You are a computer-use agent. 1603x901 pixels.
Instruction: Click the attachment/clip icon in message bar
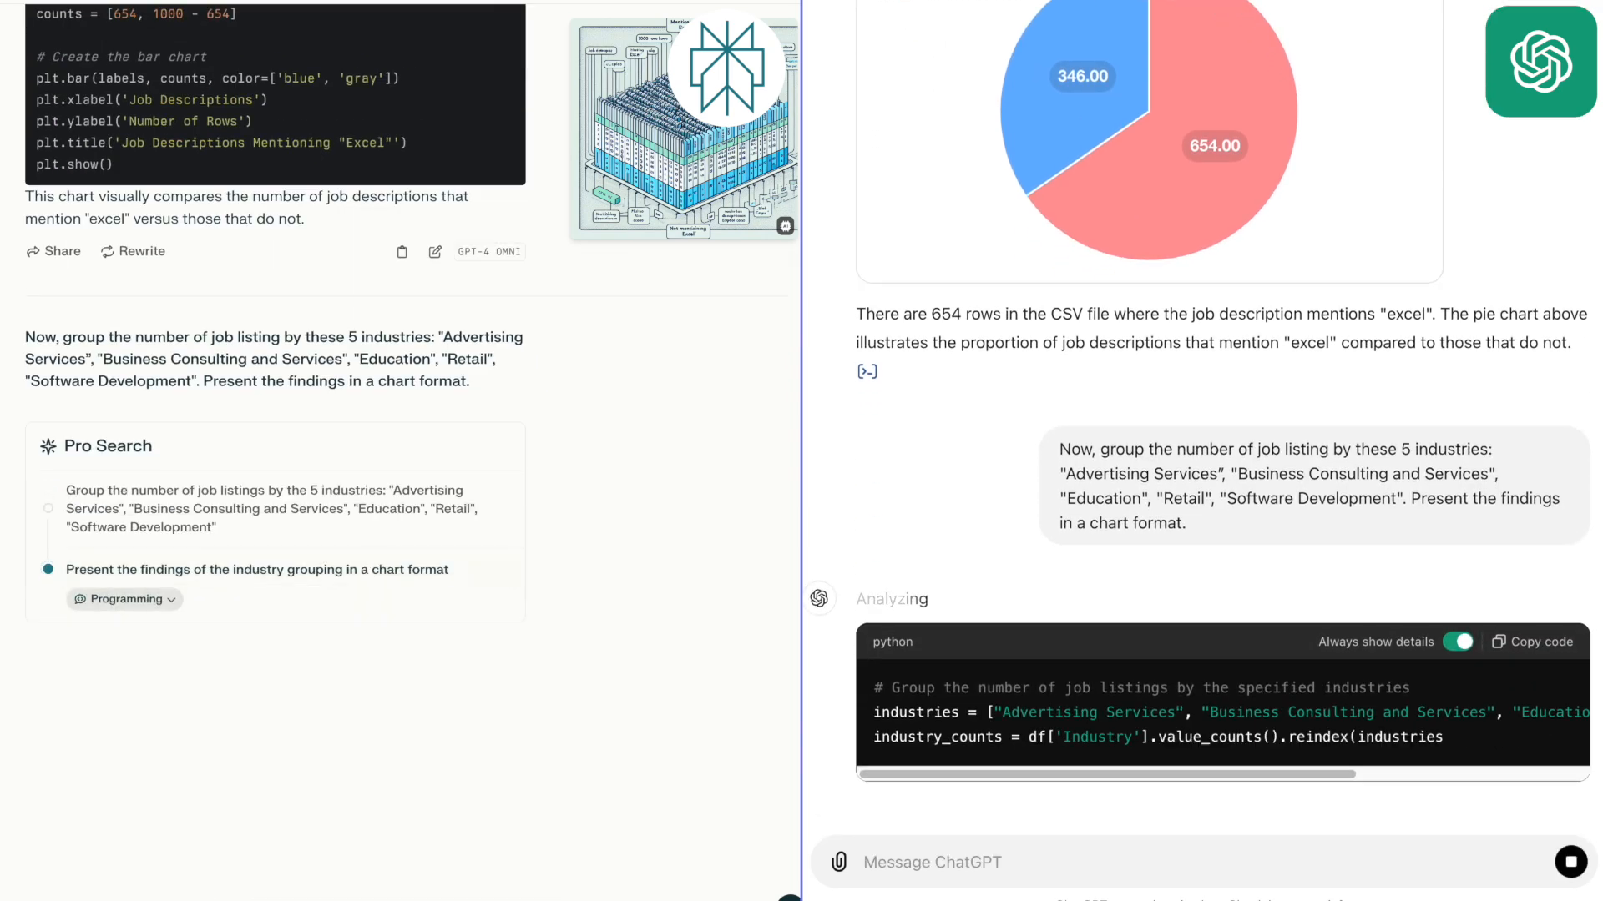click(x=840, y=862)
